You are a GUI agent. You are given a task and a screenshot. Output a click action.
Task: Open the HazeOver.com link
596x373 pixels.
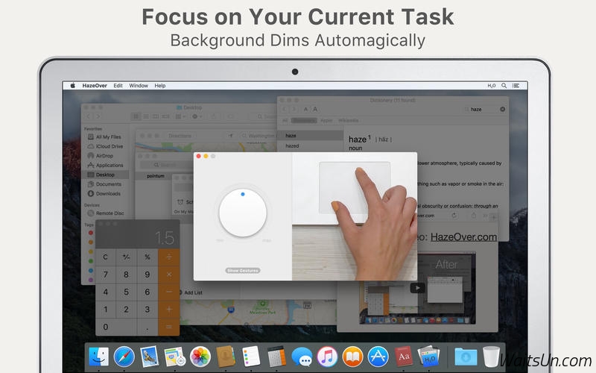pyautogui.click(x=463, y=236)
